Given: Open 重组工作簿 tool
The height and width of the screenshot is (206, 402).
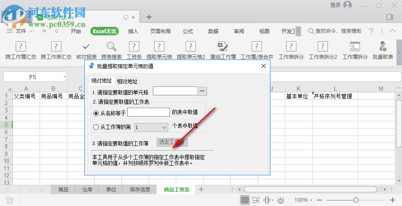Looking at the screenshot, I should pos(223,51).
